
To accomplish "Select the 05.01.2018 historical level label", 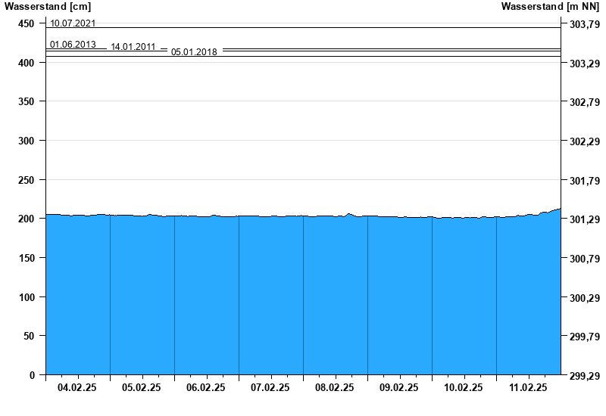I will tap(194, 52).
